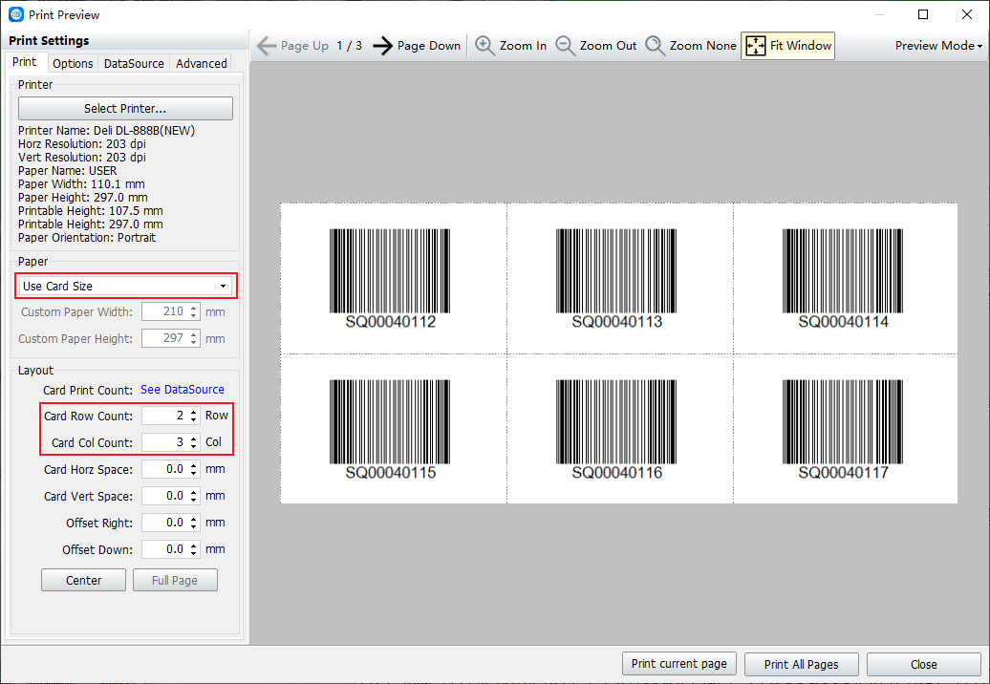This screenshot has width=990, height=684.
Task: Select barcode label SQ00040117 in preview
Action: tap(843, 429)
